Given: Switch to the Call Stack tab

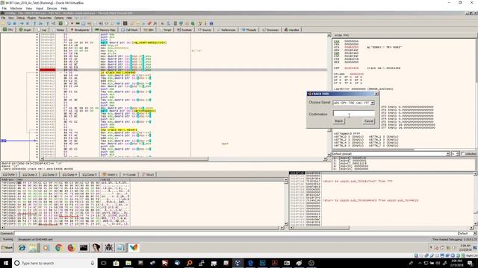Looking at the screenshot, I should coord(129,30).
